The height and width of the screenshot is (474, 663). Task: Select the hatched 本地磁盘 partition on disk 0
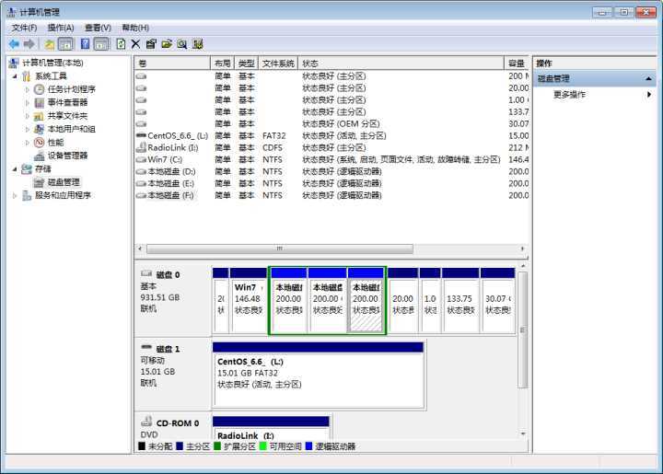(366, 306)
